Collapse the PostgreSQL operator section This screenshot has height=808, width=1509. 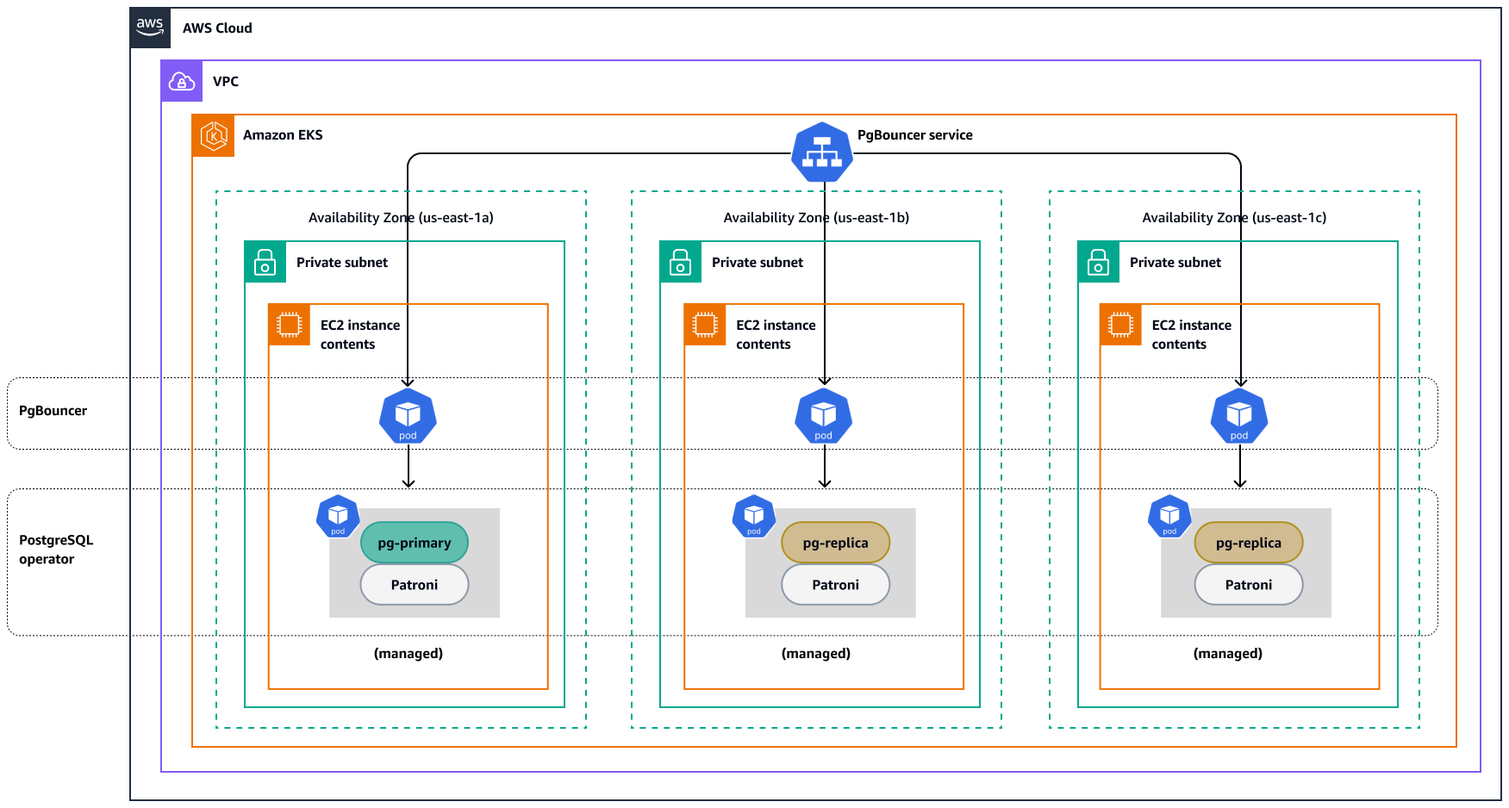55,550
